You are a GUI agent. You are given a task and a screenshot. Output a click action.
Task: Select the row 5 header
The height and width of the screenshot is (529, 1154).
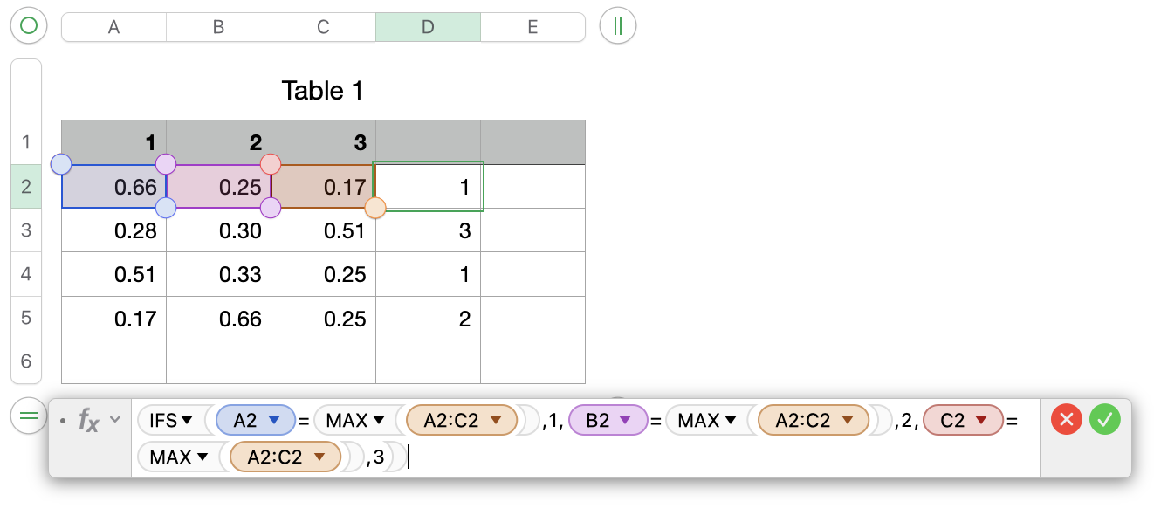coord(25,318)
